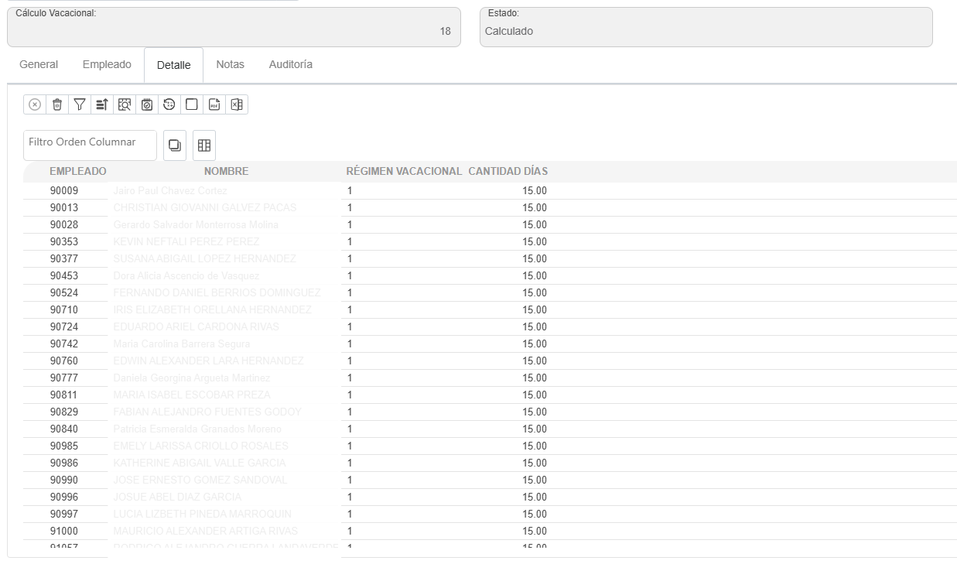Click the overlapping squares copy button

pos(175,145)
